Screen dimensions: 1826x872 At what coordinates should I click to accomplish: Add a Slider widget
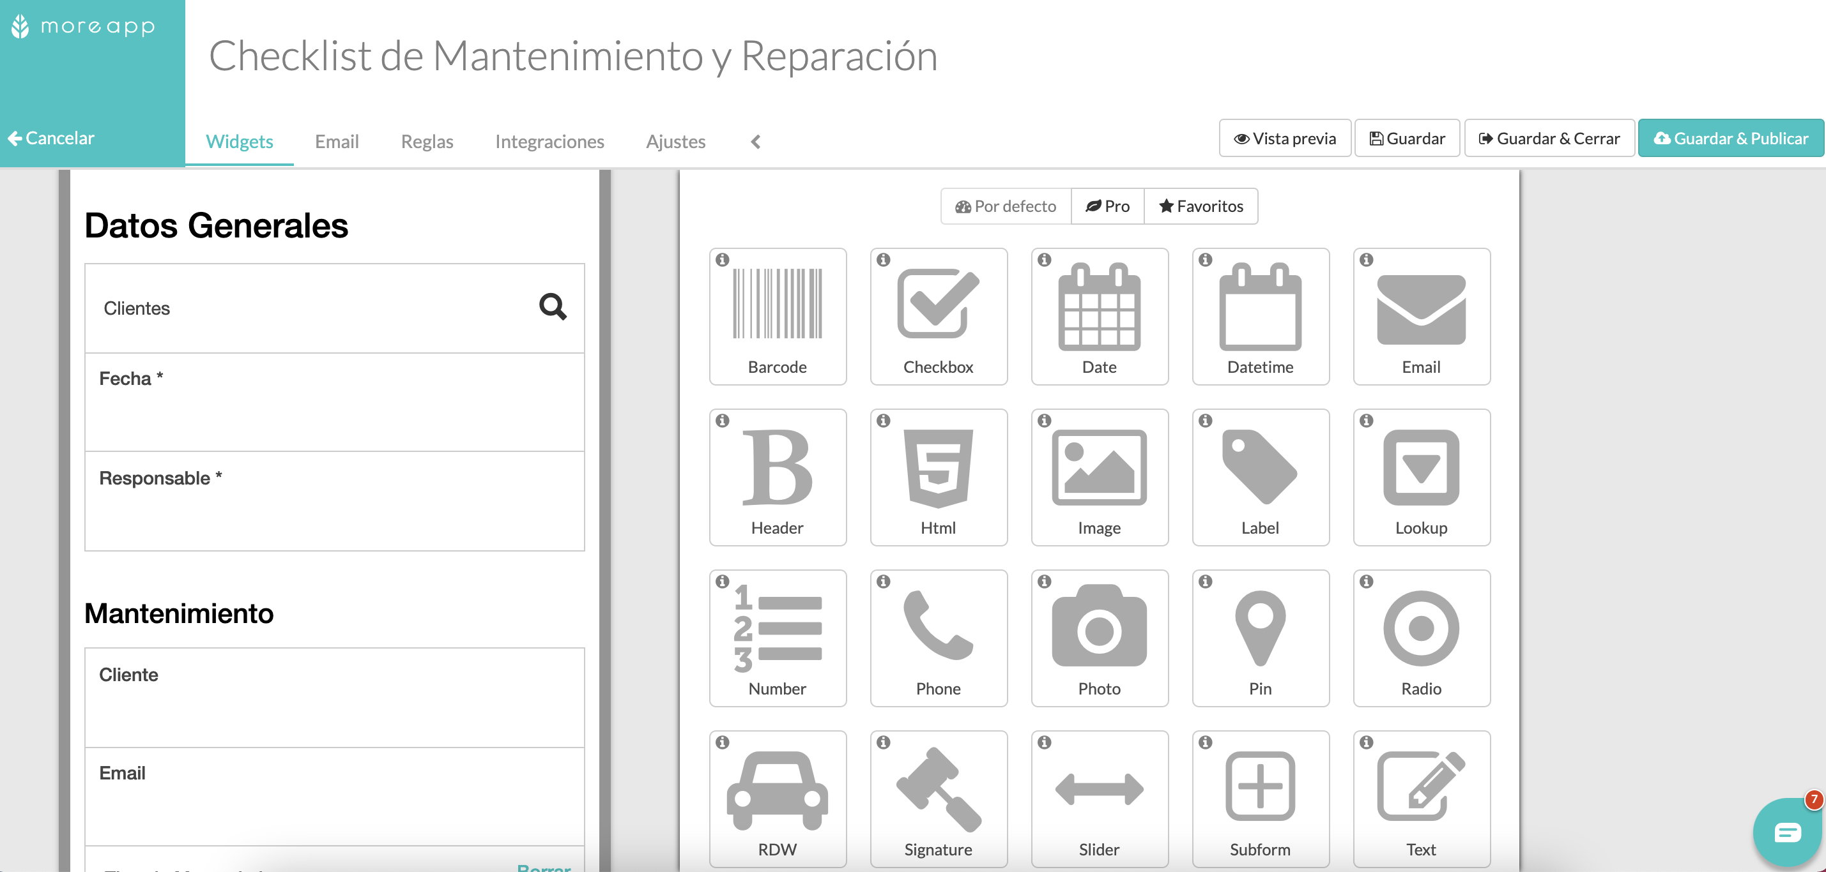click(x=1100, y=799)
